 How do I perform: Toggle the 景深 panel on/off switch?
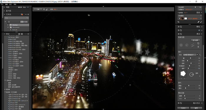[178, 34]
